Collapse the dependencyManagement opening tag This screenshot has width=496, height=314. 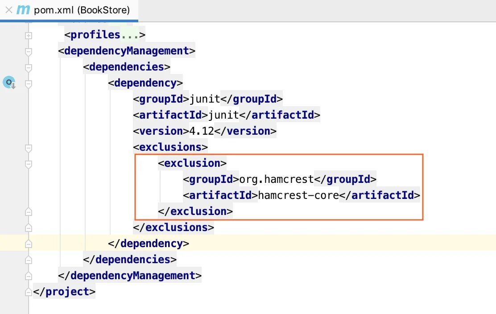click(x=29, y=52)
